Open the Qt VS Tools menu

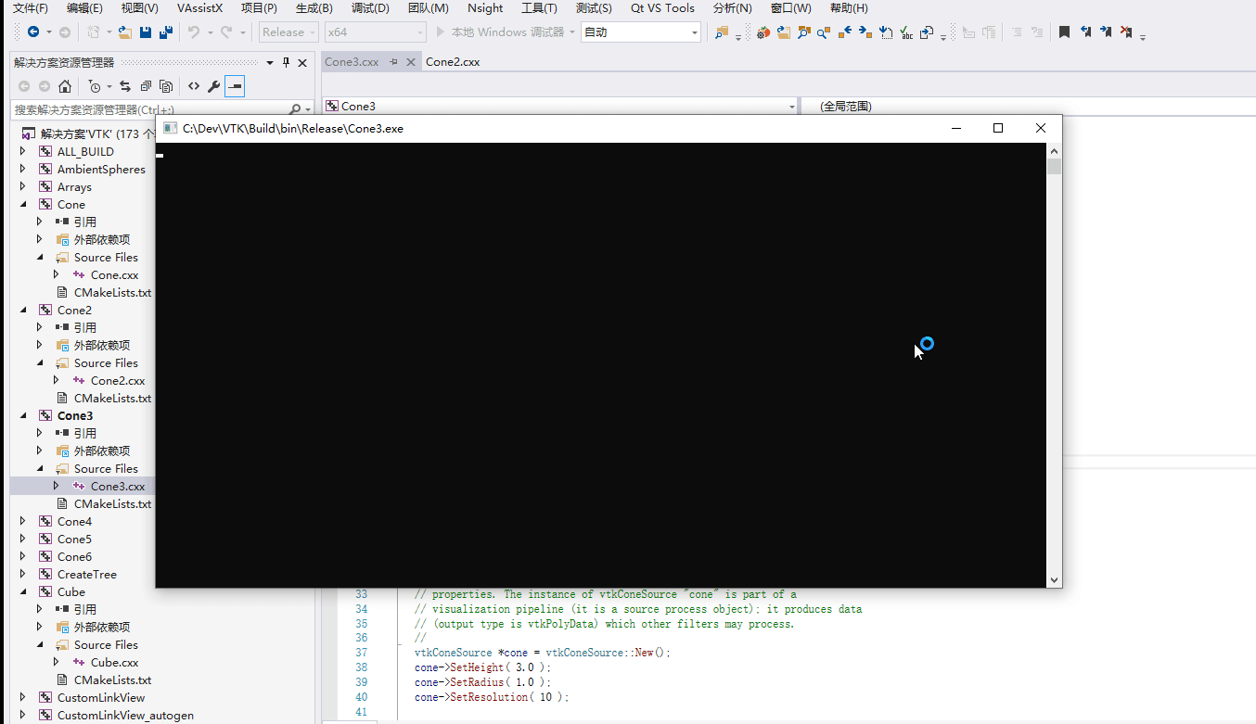tap(662, 8)
